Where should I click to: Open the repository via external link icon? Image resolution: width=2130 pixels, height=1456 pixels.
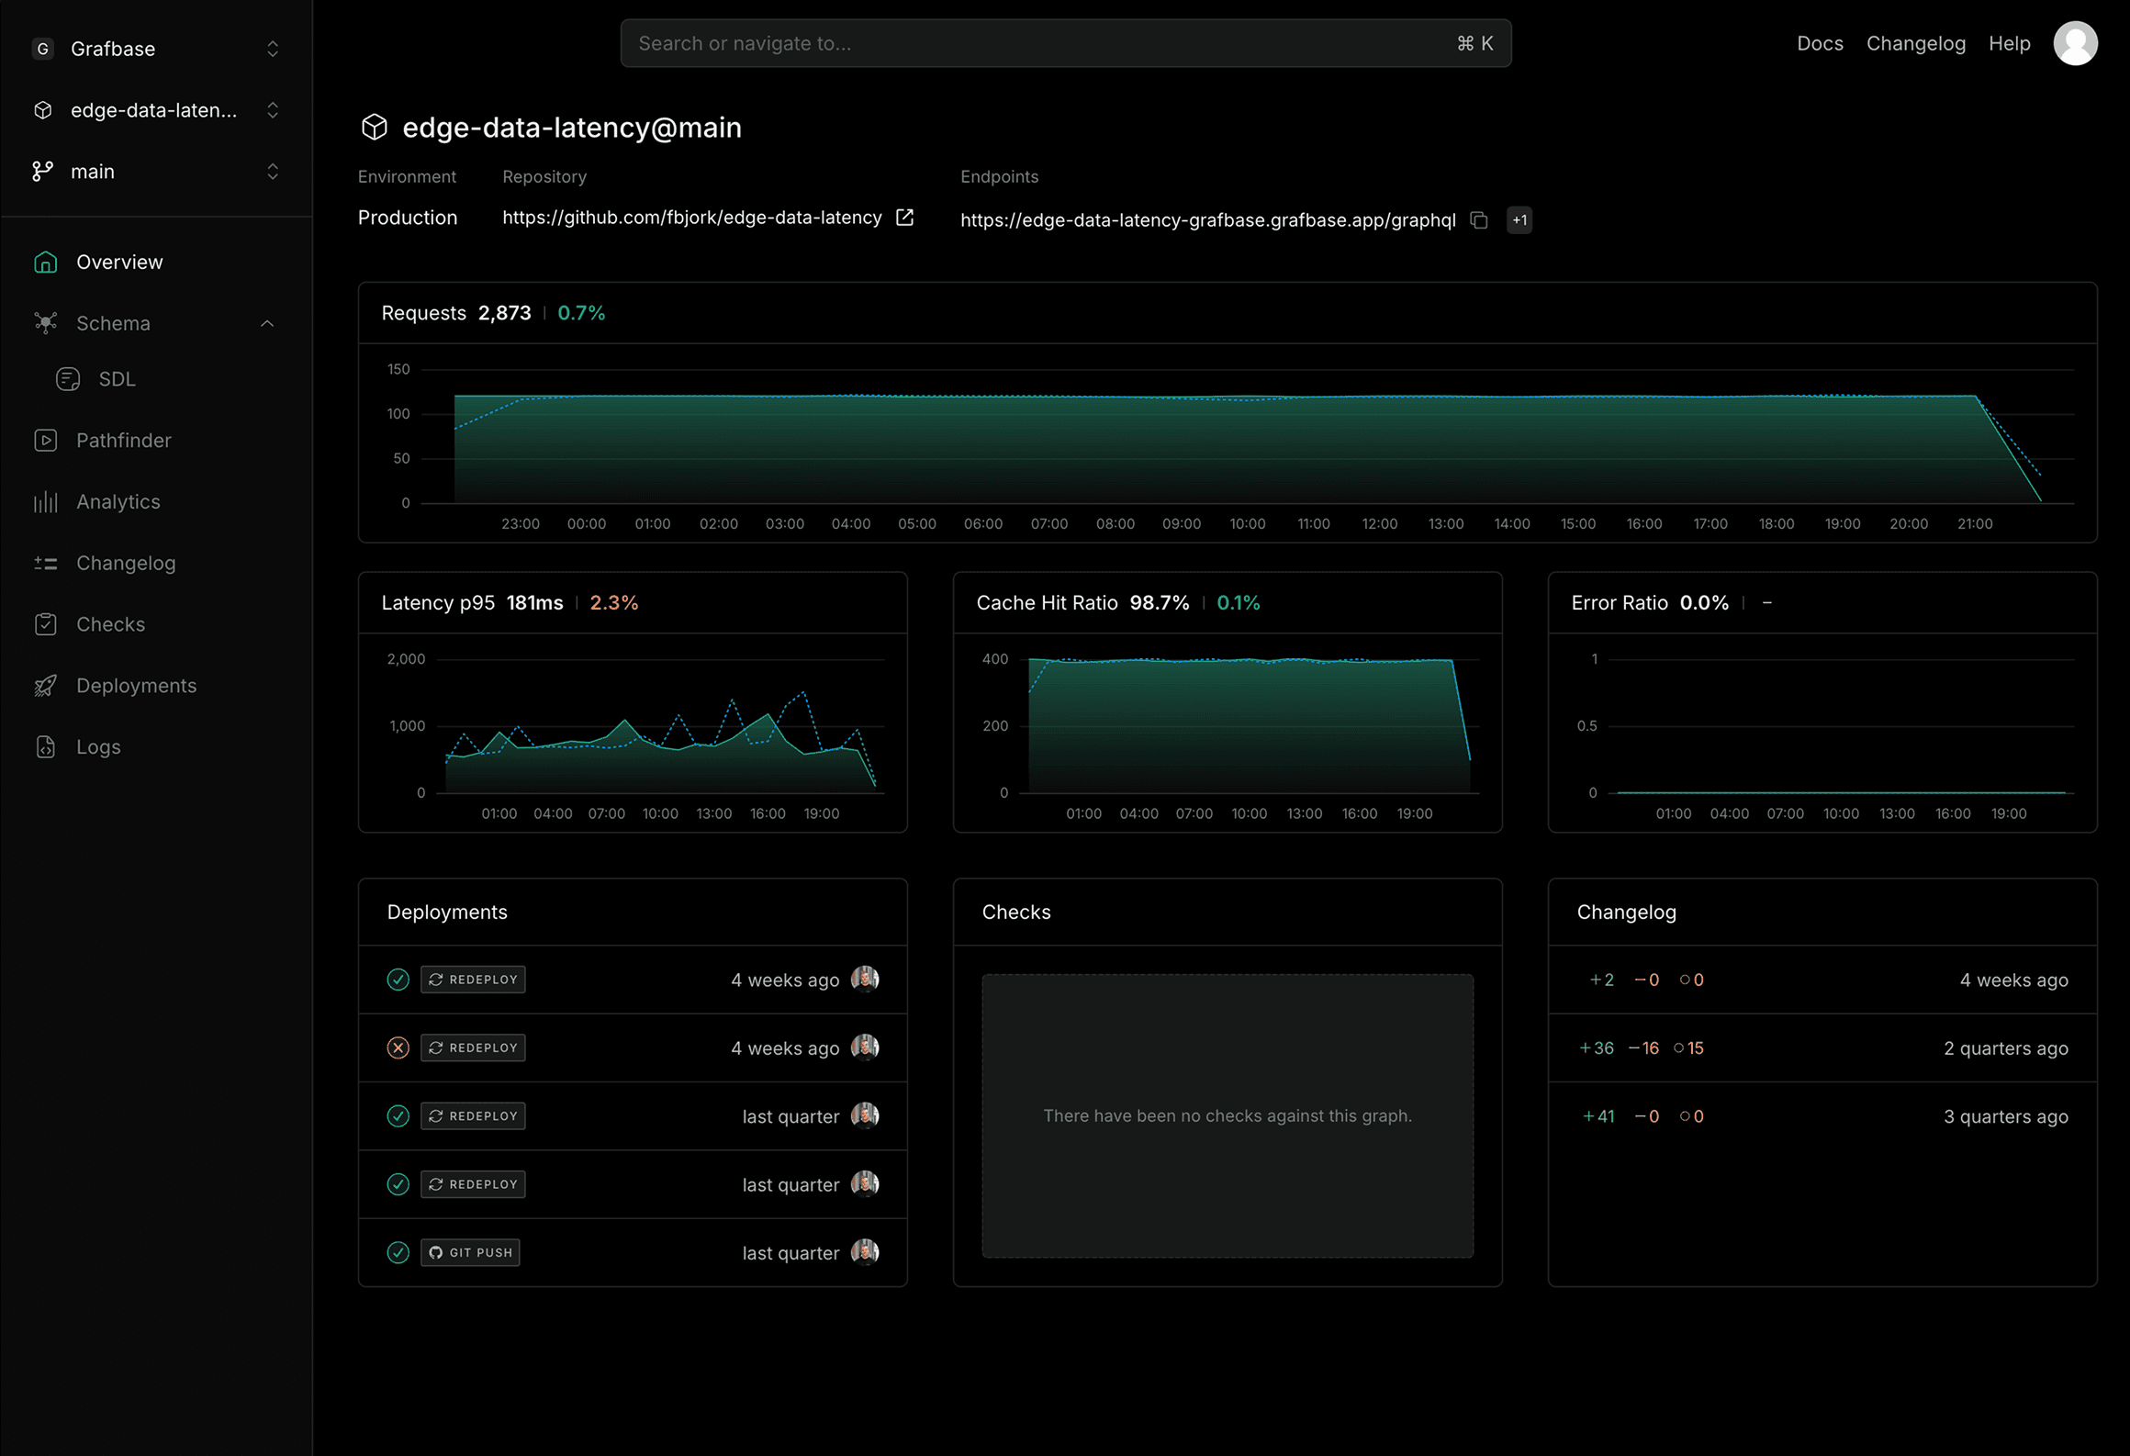tap(905, 218)
